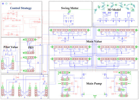Screen dimensions: 139x100
Task: Click the 3D Model label
Action: click(x=114, y=10)
